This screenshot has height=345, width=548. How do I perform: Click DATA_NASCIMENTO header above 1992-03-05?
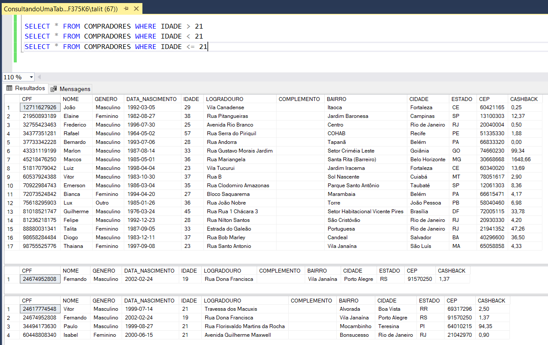click(152, 99)
